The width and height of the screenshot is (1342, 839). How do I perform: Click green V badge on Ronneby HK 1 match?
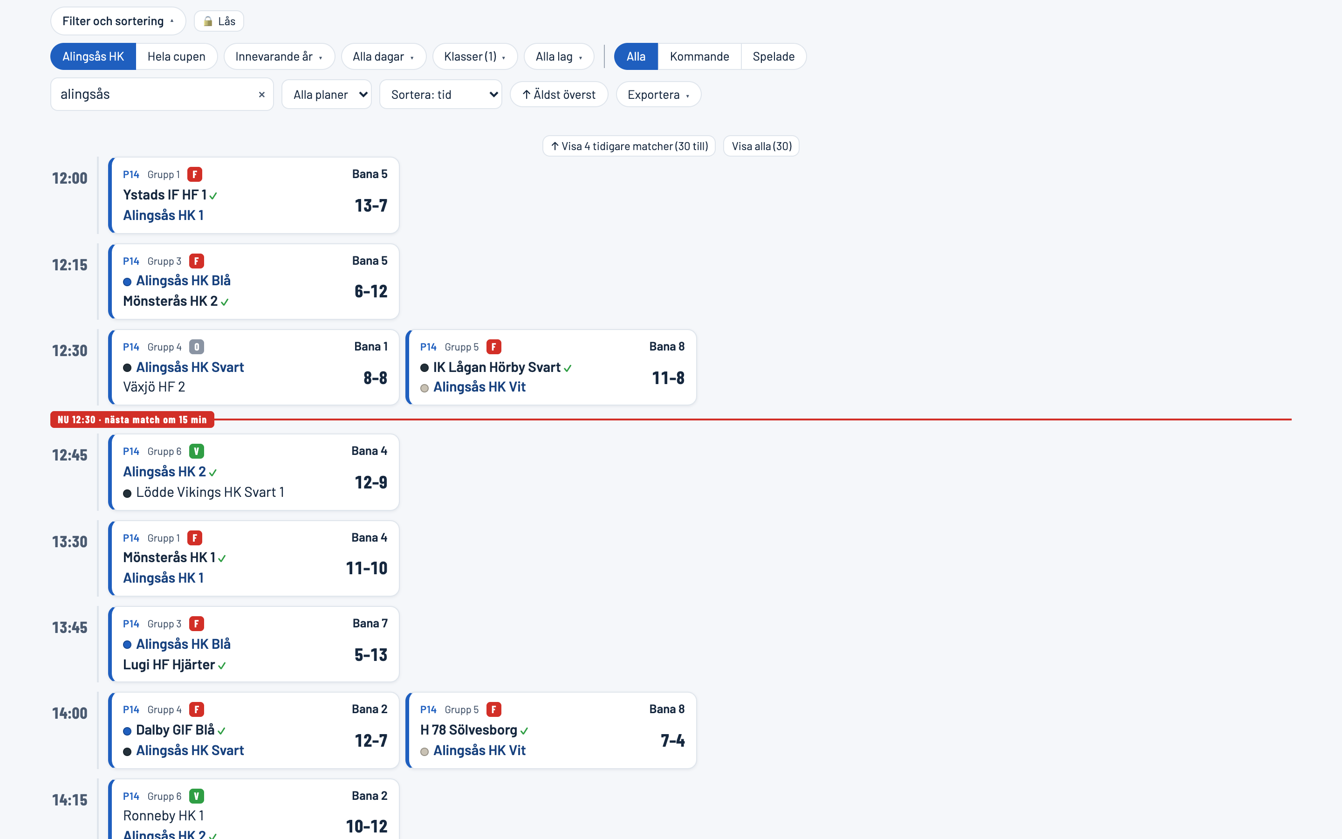(x=196, y=796)
